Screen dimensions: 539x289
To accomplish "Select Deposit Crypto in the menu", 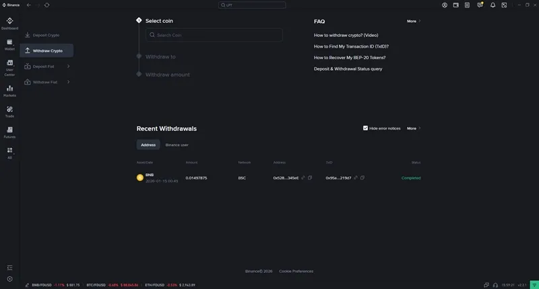I will [x=46, y=35].
